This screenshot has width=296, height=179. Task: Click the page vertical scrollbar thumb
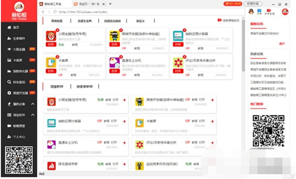[243, 45]
